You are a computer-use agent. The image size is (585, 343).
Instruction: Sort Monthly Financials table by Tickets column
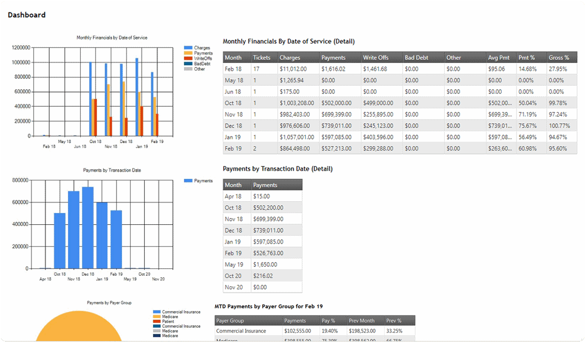coord(261,58)
